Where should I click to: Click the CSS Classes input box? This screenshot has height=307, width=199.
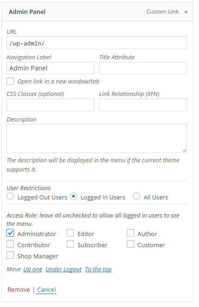[50, 105]
